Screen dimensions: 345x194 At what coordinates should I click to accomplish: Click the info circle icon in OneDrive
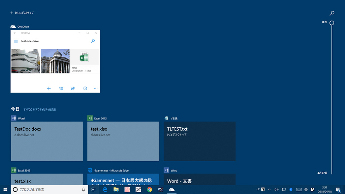[x=85, y=89]
